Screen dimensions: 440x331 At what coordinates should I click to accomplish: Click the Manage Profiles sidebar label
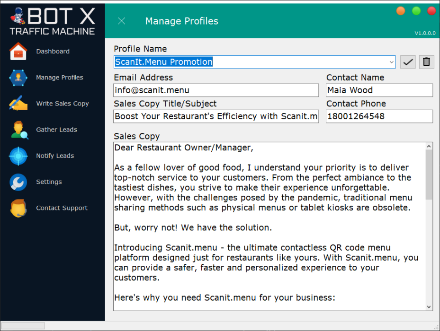(x=59, y=77)
